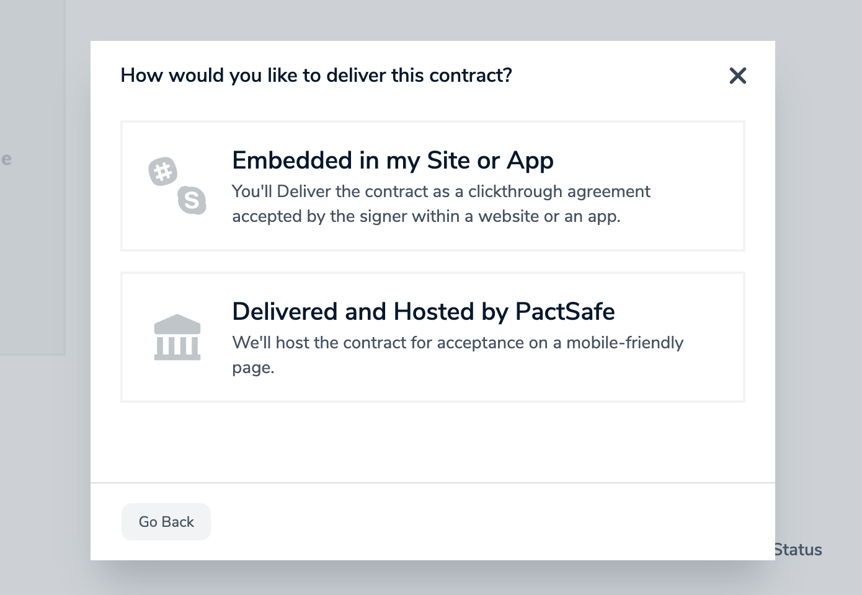Click the Status label behind the dialog
The image size is (862, 595).
pos(799,550)
